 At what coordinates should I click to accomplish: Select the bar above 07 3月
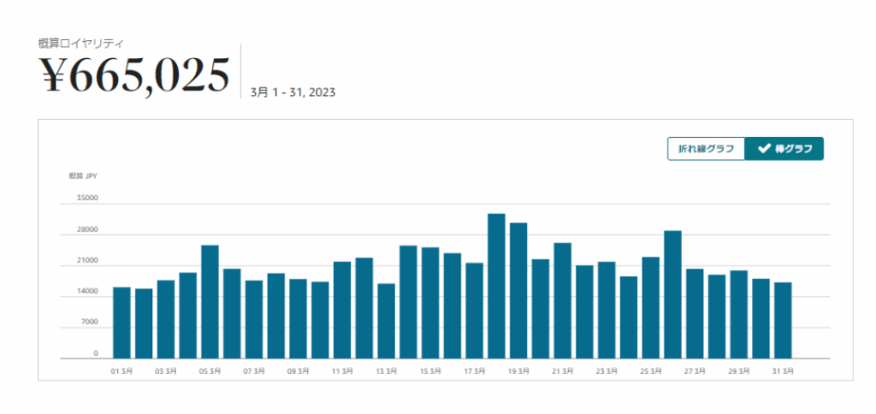pos(254,320)
